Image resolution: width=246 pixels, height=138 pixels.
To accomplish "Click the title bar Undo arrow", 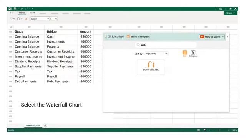I will [x=20, y=8].
